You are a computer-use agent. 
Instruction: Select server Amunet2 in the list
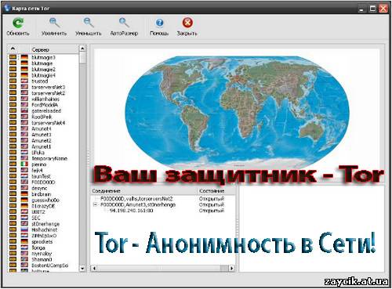42,141
